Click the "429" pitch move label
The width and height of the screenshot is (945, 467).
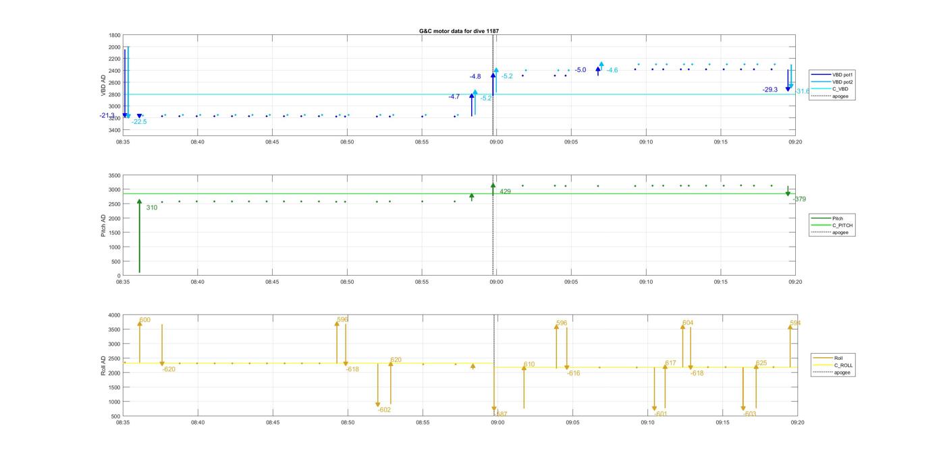pos(505,192)
